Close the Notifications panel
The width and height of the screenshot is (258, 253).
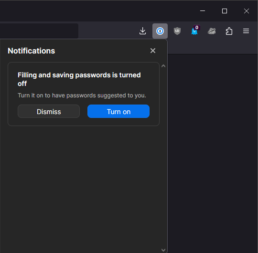pos(153,51)
